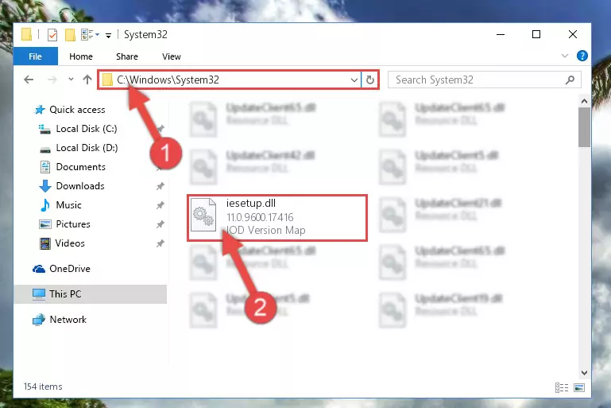
Task: Open the File menu tab
Action: coord(36,56)
